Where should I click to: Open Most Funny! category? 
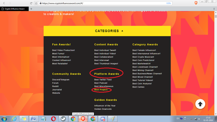(x=58, y=54)
